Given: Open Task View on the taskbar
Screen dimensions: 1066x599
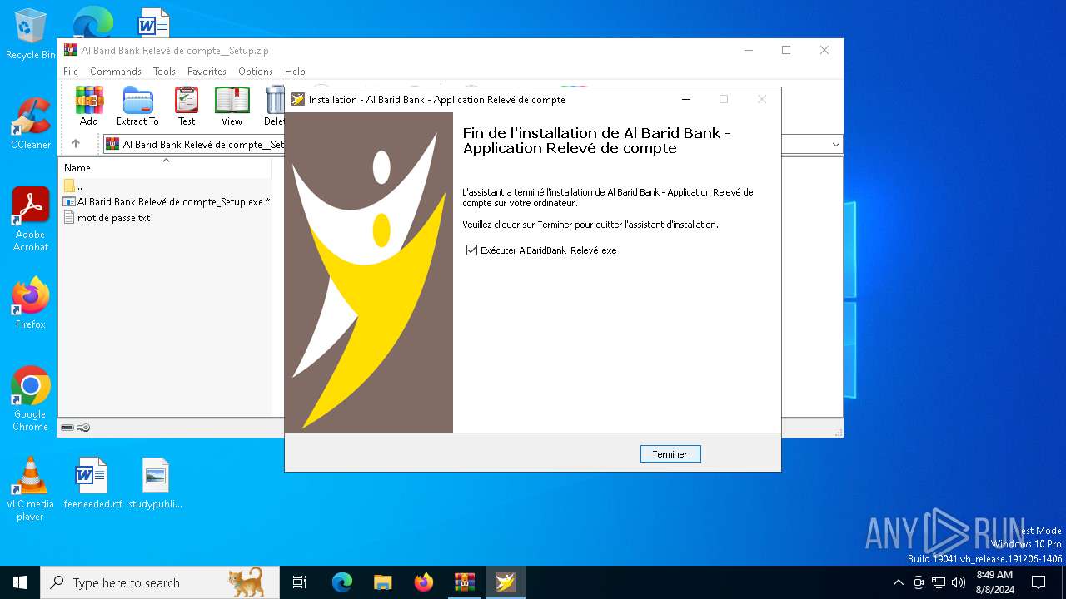Looking at the screenshot, I should (300, 582).
